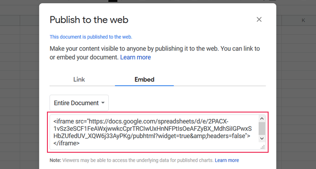Click the embed code scrollbar thumb
The width and height of the screenshot is (316, 169).
point(262,128)
